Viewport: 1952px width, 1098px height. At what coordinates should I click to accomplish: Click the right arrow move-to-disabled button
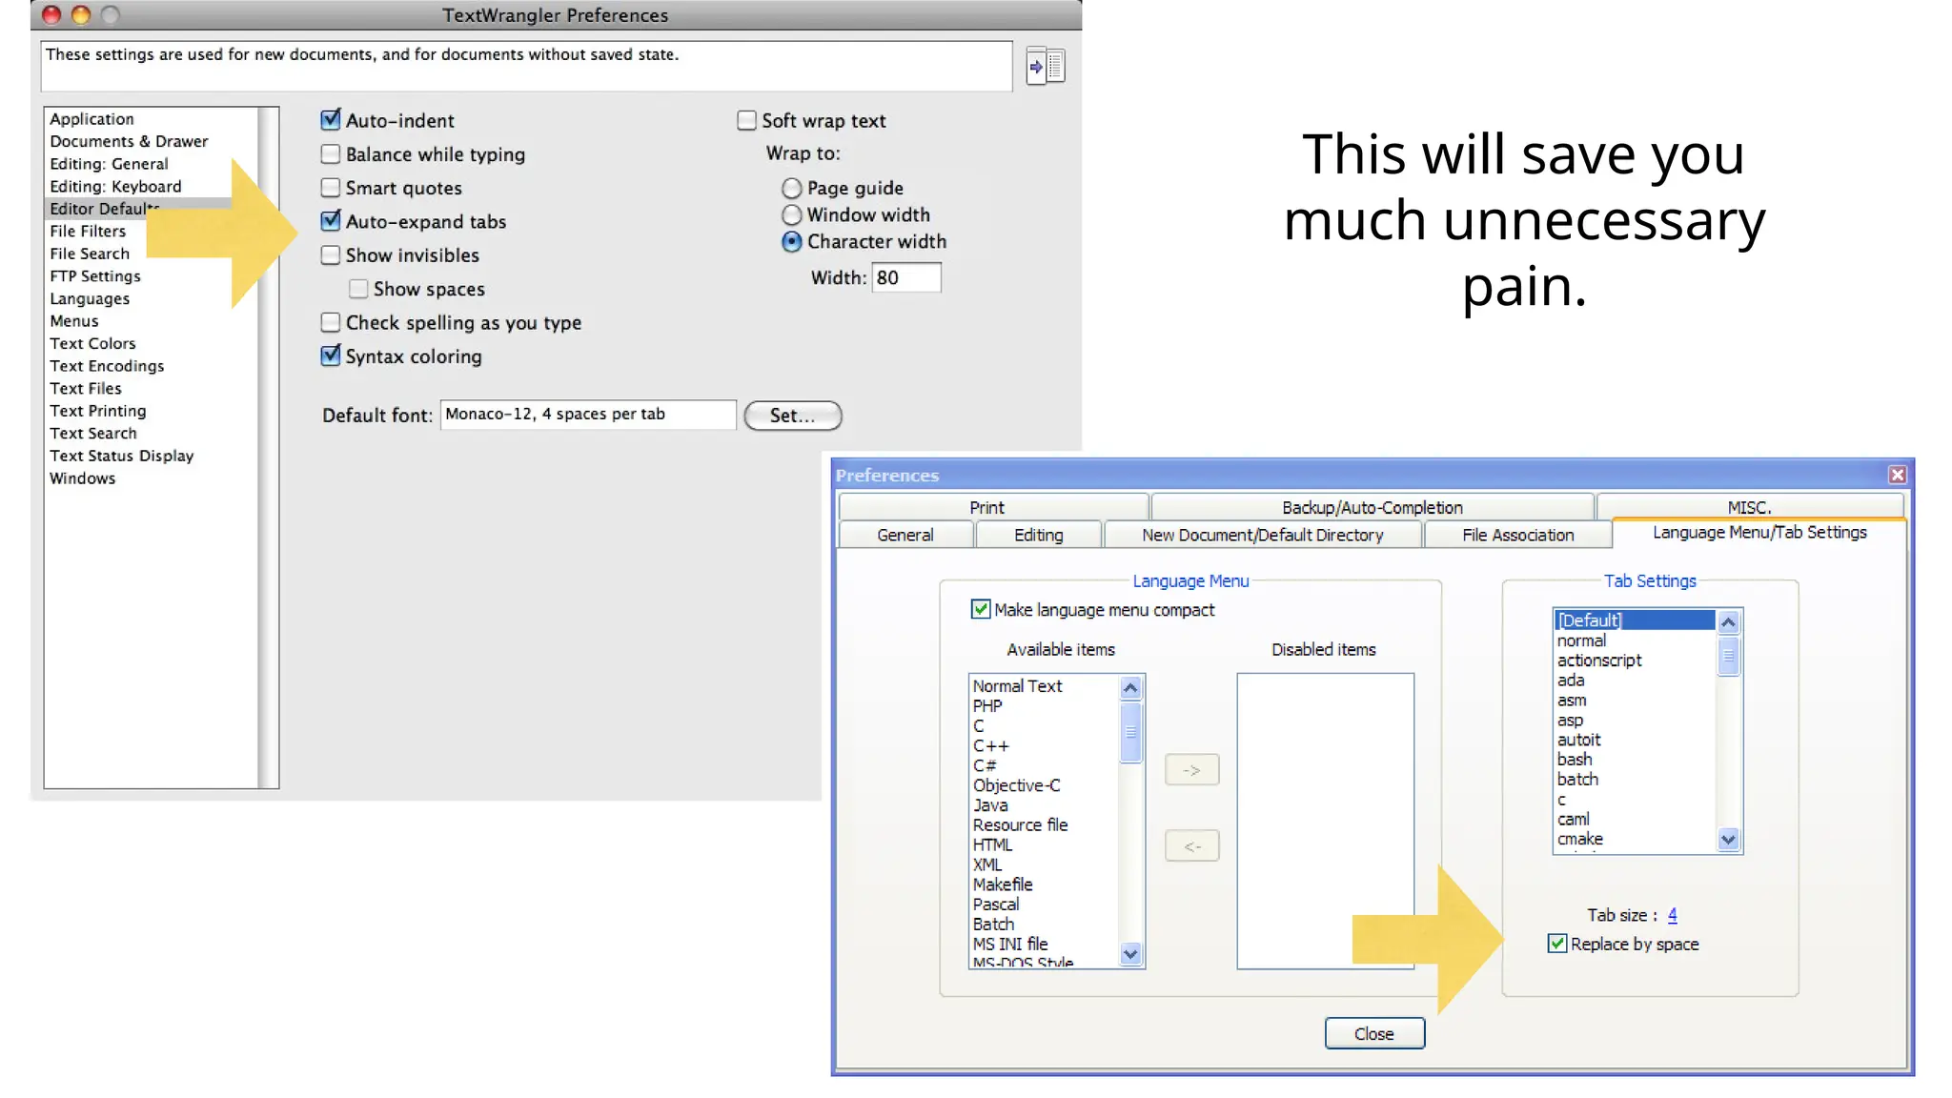pyautogui.click(x=1191, y=770)
